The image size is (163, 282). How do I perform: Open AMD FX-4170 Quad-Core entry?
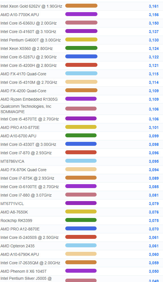tap(23, 74)
